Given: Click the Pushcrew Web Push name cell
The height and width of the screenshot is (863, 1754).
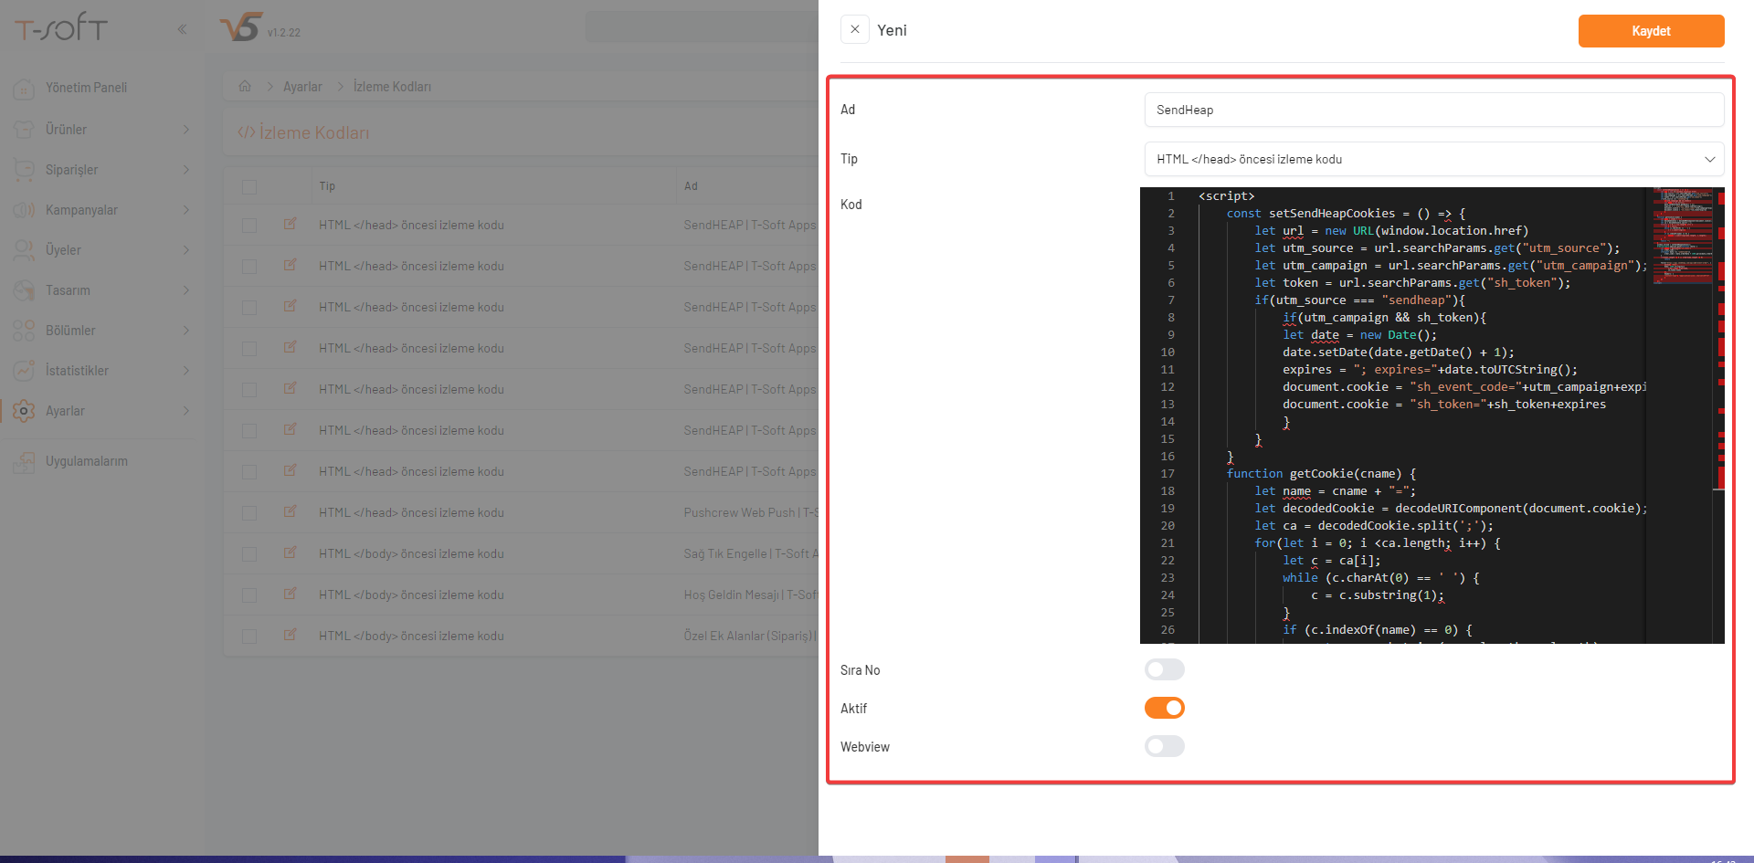Looking at the screenshot, I should pyautogui.click(x=751, y=513).
